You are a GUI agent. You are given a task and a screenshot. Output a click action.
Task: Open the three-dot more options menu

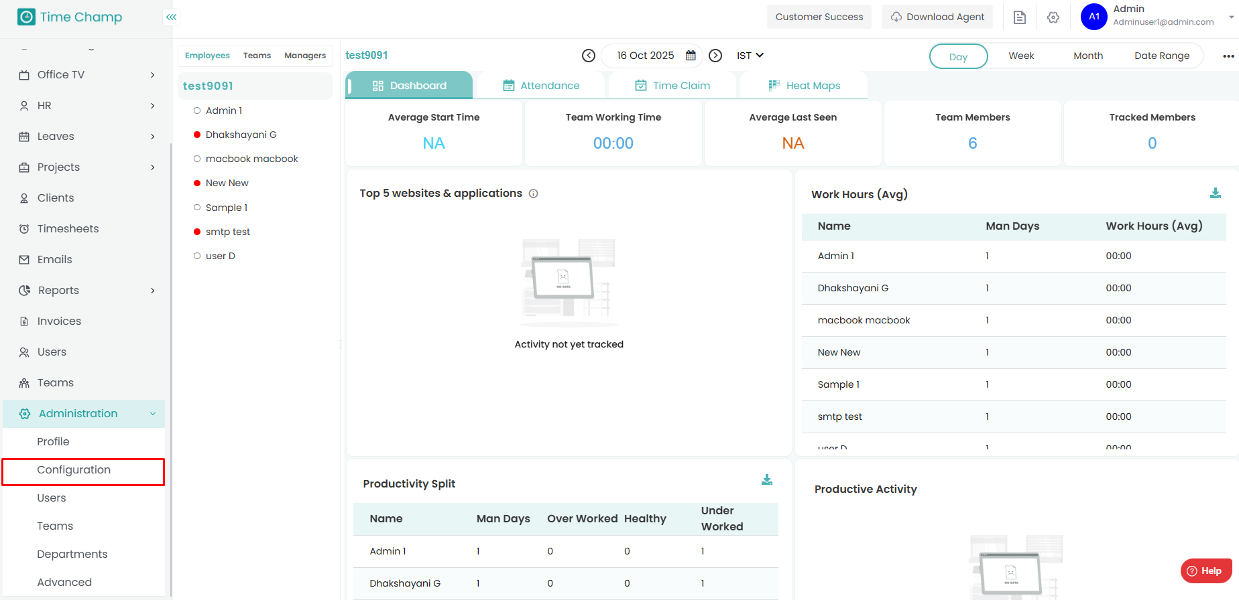1228,56
